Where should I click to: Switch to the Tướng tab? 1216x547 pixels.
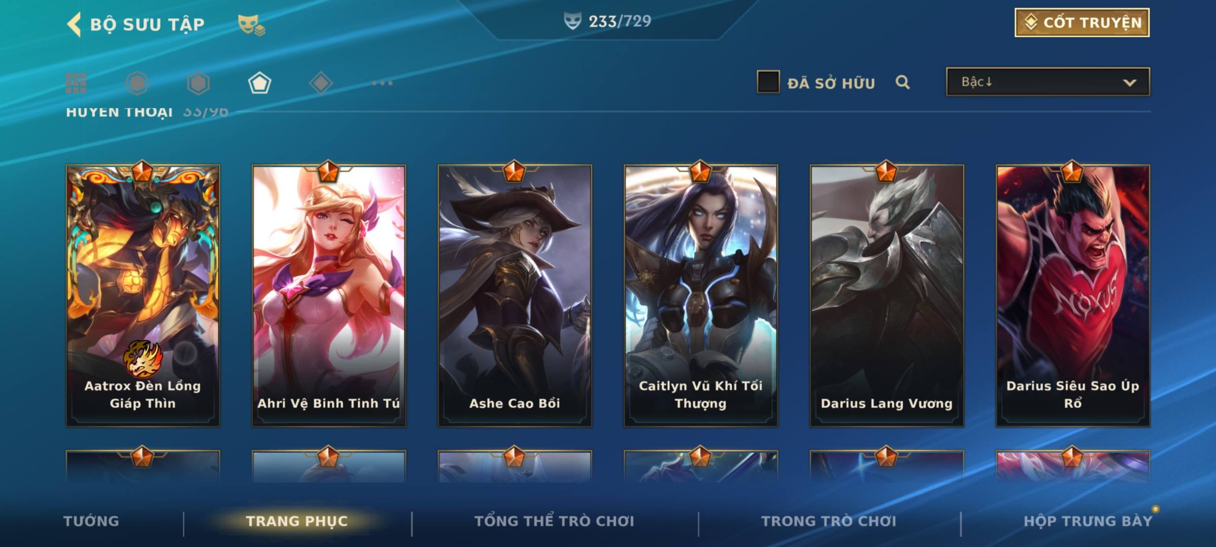tap(91, 521)
